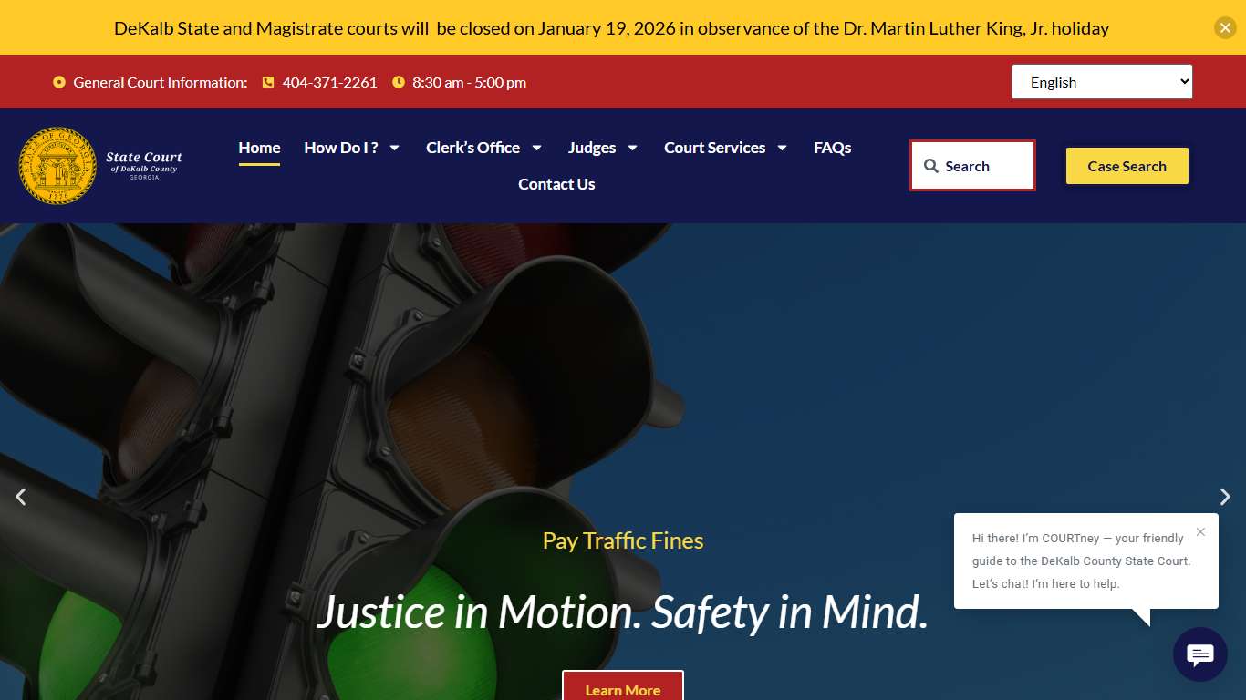Click the phone icon beside 404-371-2261
Screen dimensions: 1246x700
coord(268,82)
